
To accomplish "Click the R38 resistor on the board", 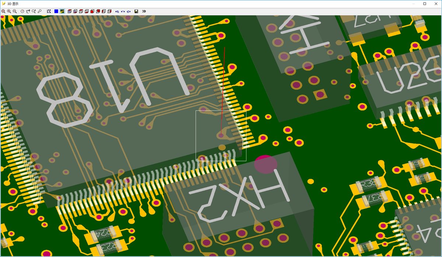I will (368, 185).
